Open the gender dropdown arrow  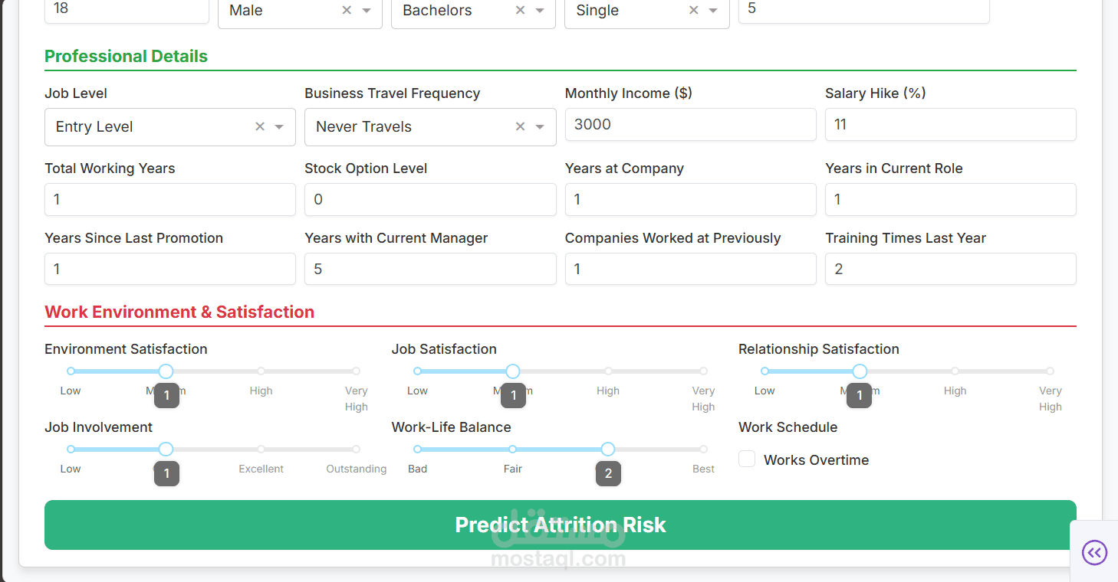click(367, 11)
